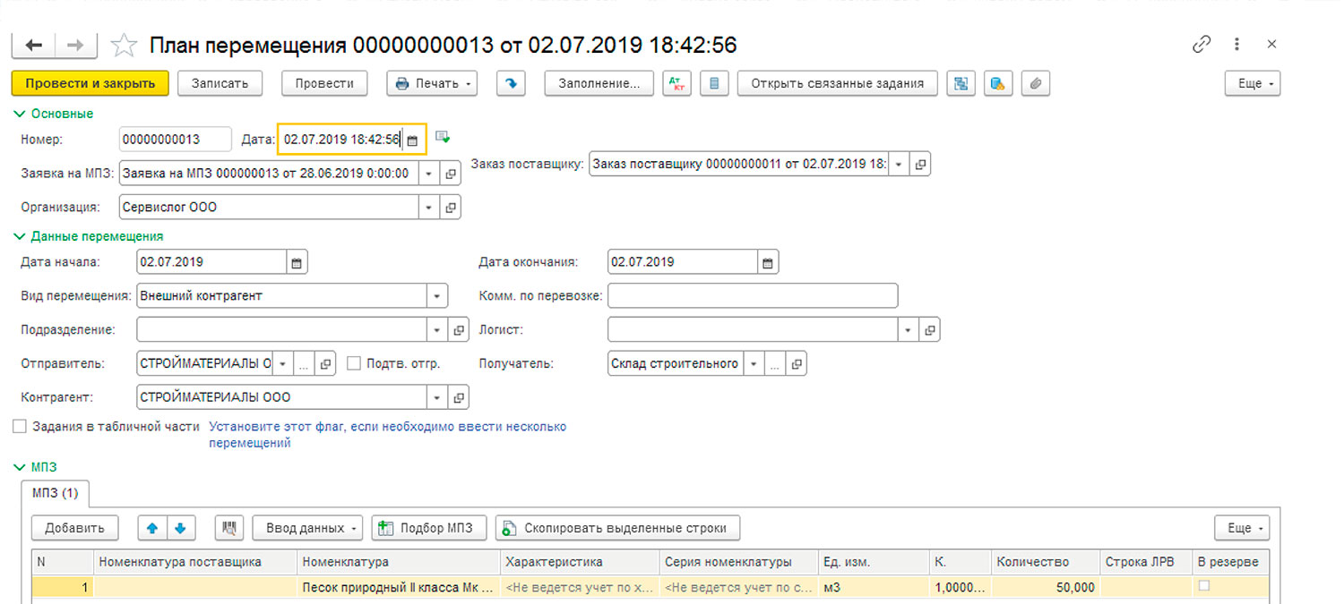Click the barcode scanner icon
1344x604 pixels.
pos(229,528)
